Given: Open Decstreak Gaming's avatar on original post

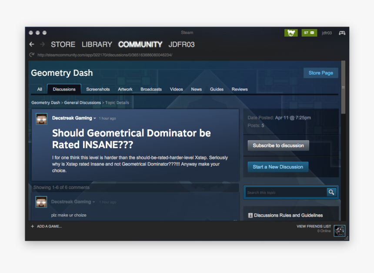Looking at the screenshot, I should click(x=41, y=119).
